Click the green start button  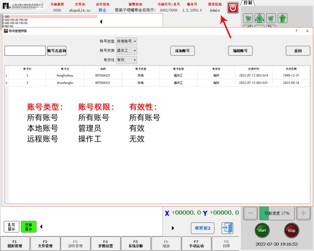click(262, 231)
